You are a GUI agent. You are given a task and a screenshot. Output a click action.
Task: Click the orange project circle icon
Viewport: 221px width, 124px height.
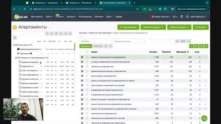point(15,27)
